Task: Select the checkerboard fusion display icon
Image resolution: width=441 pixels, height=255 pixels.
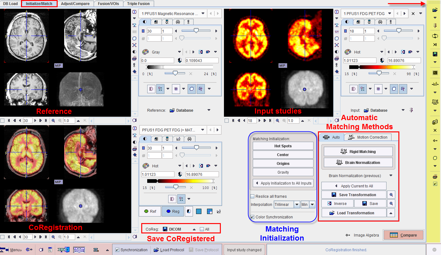Action: pos(210,212)
